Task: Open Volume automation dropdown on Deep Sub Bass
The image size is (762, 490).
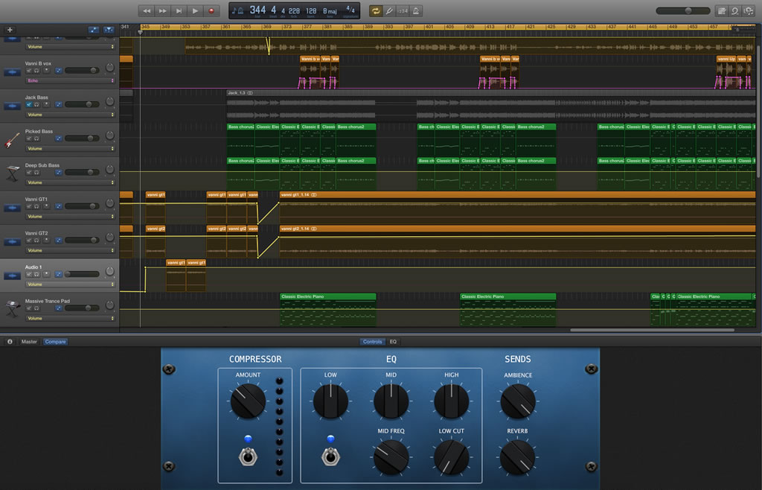Action: tap(70, 182)
